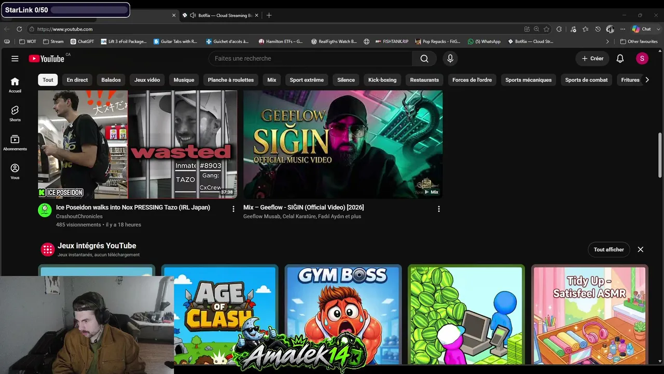Click the youtube.com address bar
This screenshot has height=374, width=664.
[x=275, y=29]
